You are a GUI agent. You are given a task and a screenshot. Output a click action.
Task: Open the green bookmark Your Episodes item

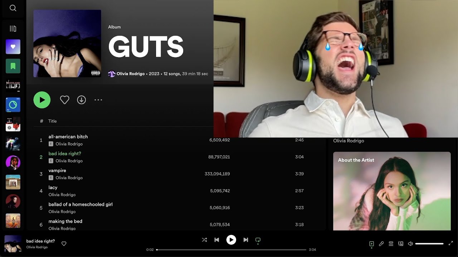pos(13,66)
